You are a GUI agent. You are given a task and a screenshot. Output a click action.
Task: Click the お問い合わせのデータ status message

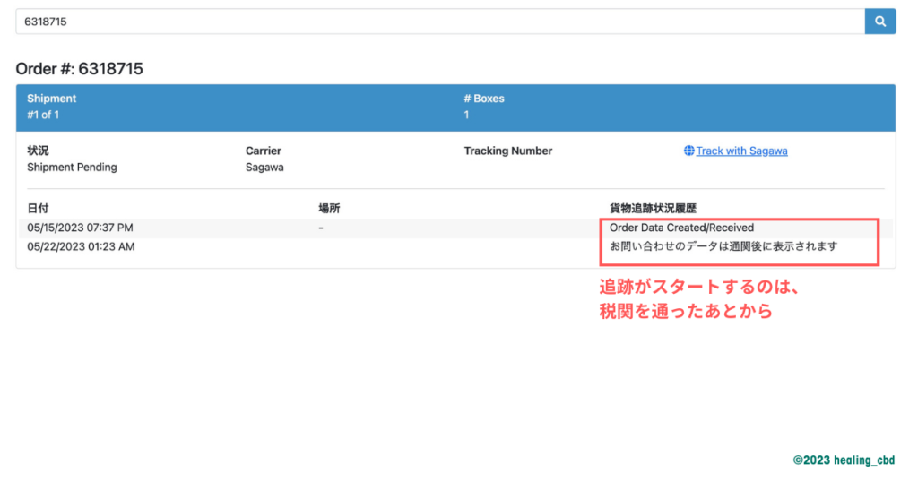723,246
